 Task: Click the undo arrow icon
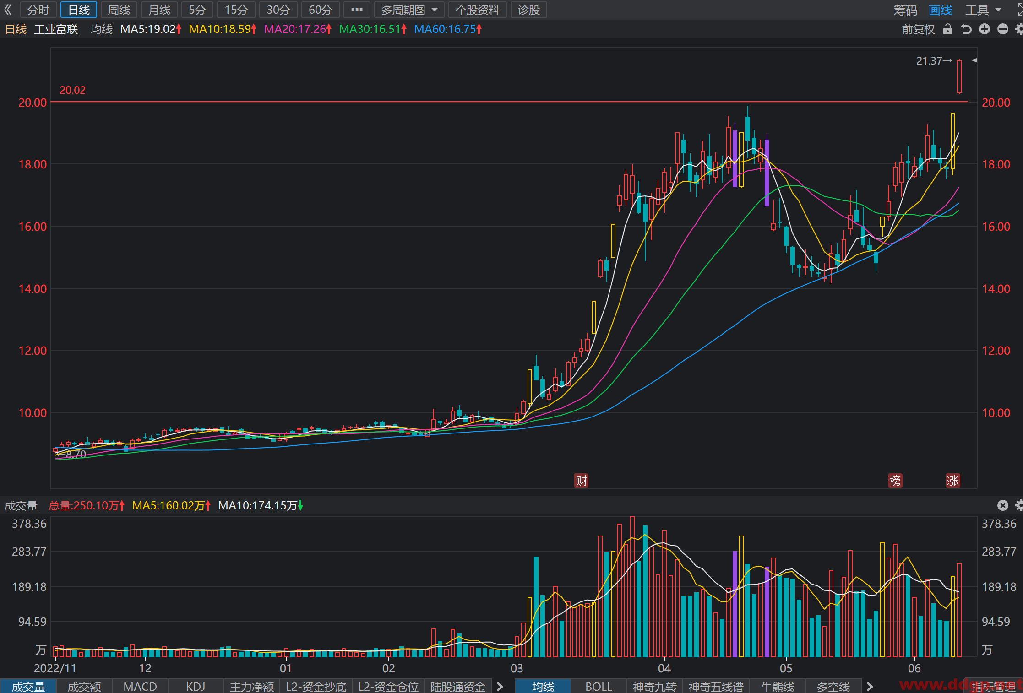click(966, 29)
